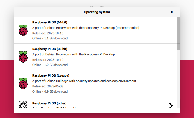Open the Raspberry Pi OS (other) entry title
Viewport: 194px width, 118px height.
(49, 103)
